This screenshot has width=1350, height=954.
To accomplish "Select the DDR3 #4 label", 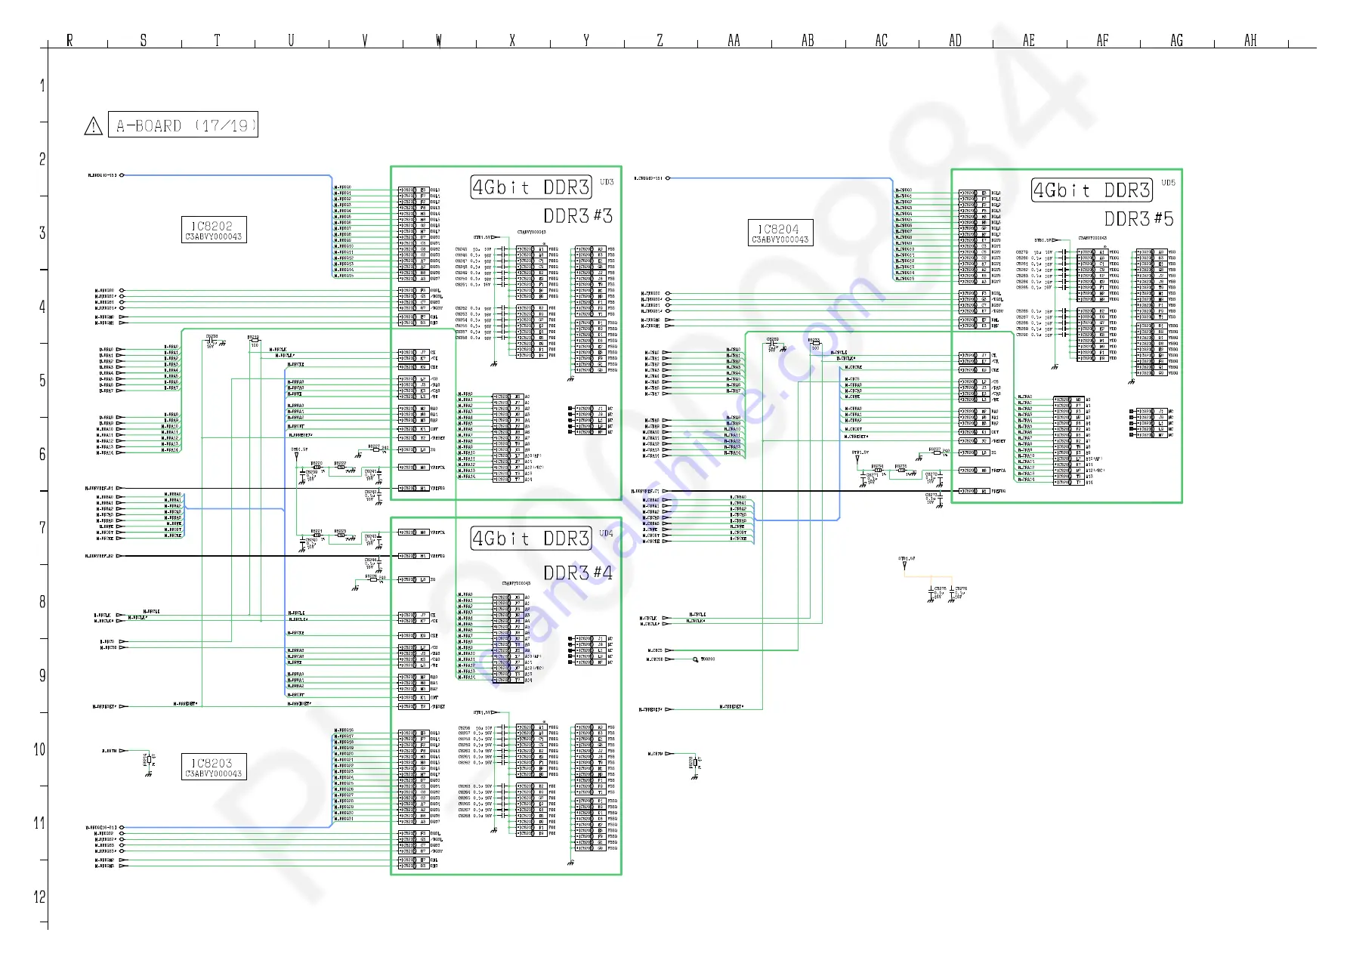I will 578,573.
